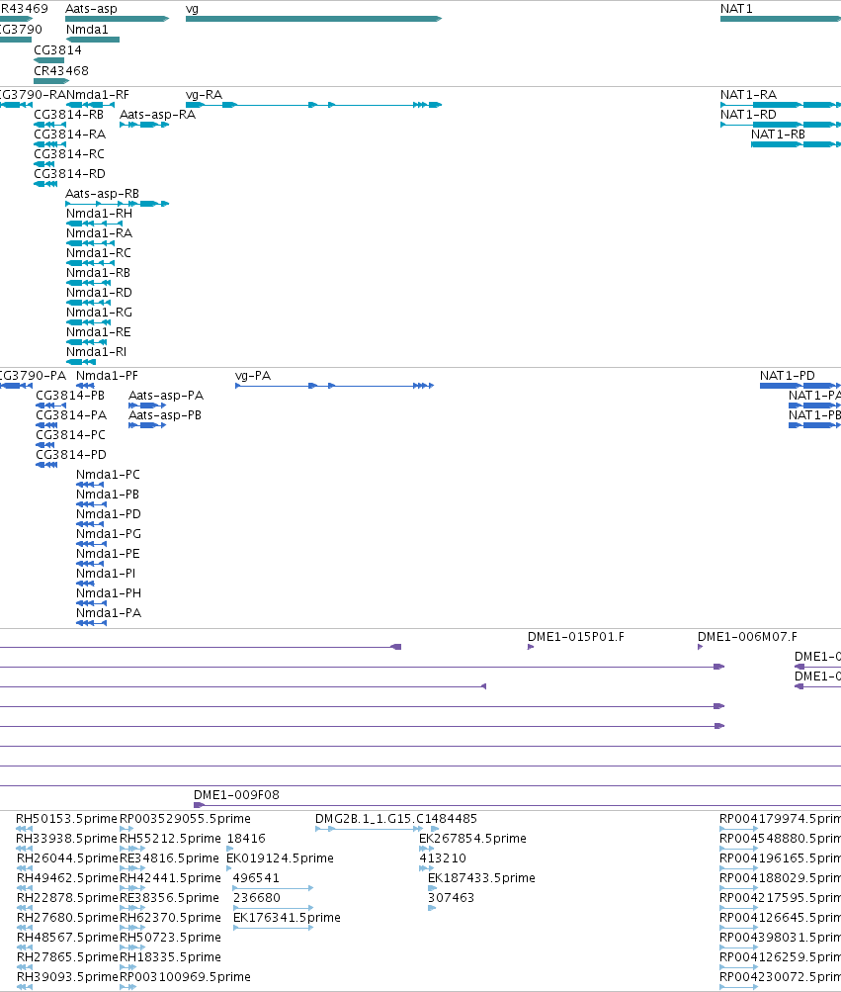841x992 pixels.
Task: Click the DME1-009F08 clone label
Action: tap(236, 795)
